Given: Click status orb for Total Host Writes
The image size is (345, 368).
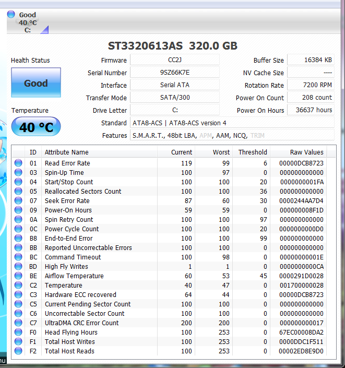Looking at the screenshot, I should [18, 341].
